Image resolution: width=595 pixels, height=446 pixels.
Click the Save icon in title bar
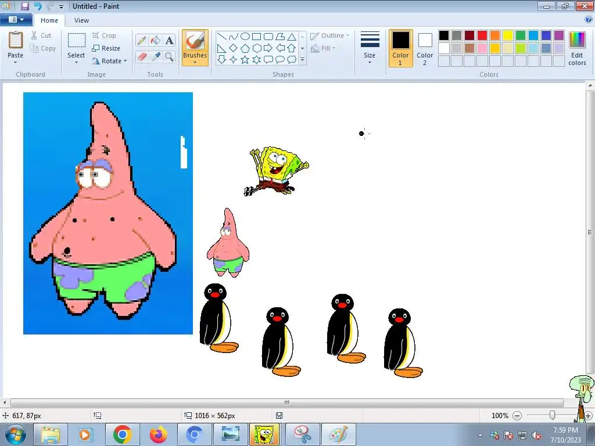pos(25,6)
